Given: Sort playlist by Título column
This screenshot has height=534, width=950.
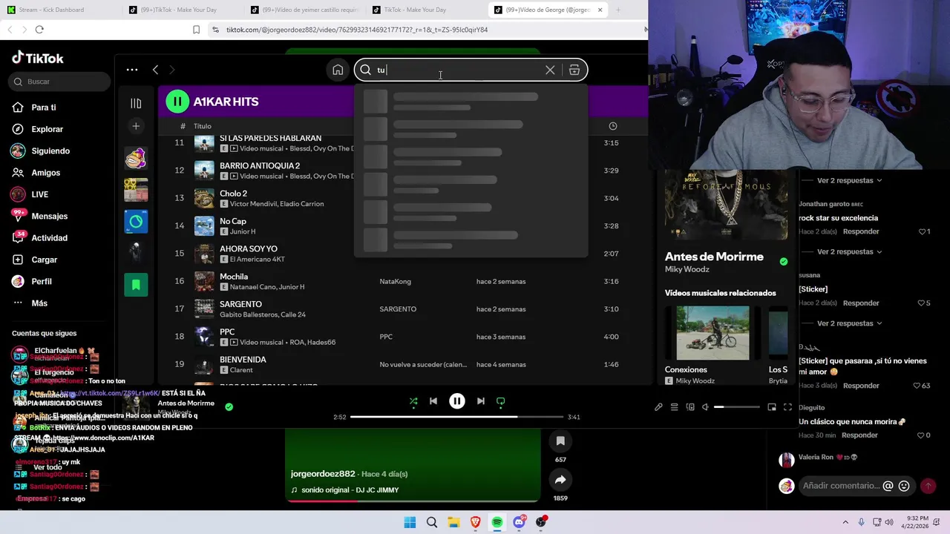Looking at the screenshot, I should point(203,126).
